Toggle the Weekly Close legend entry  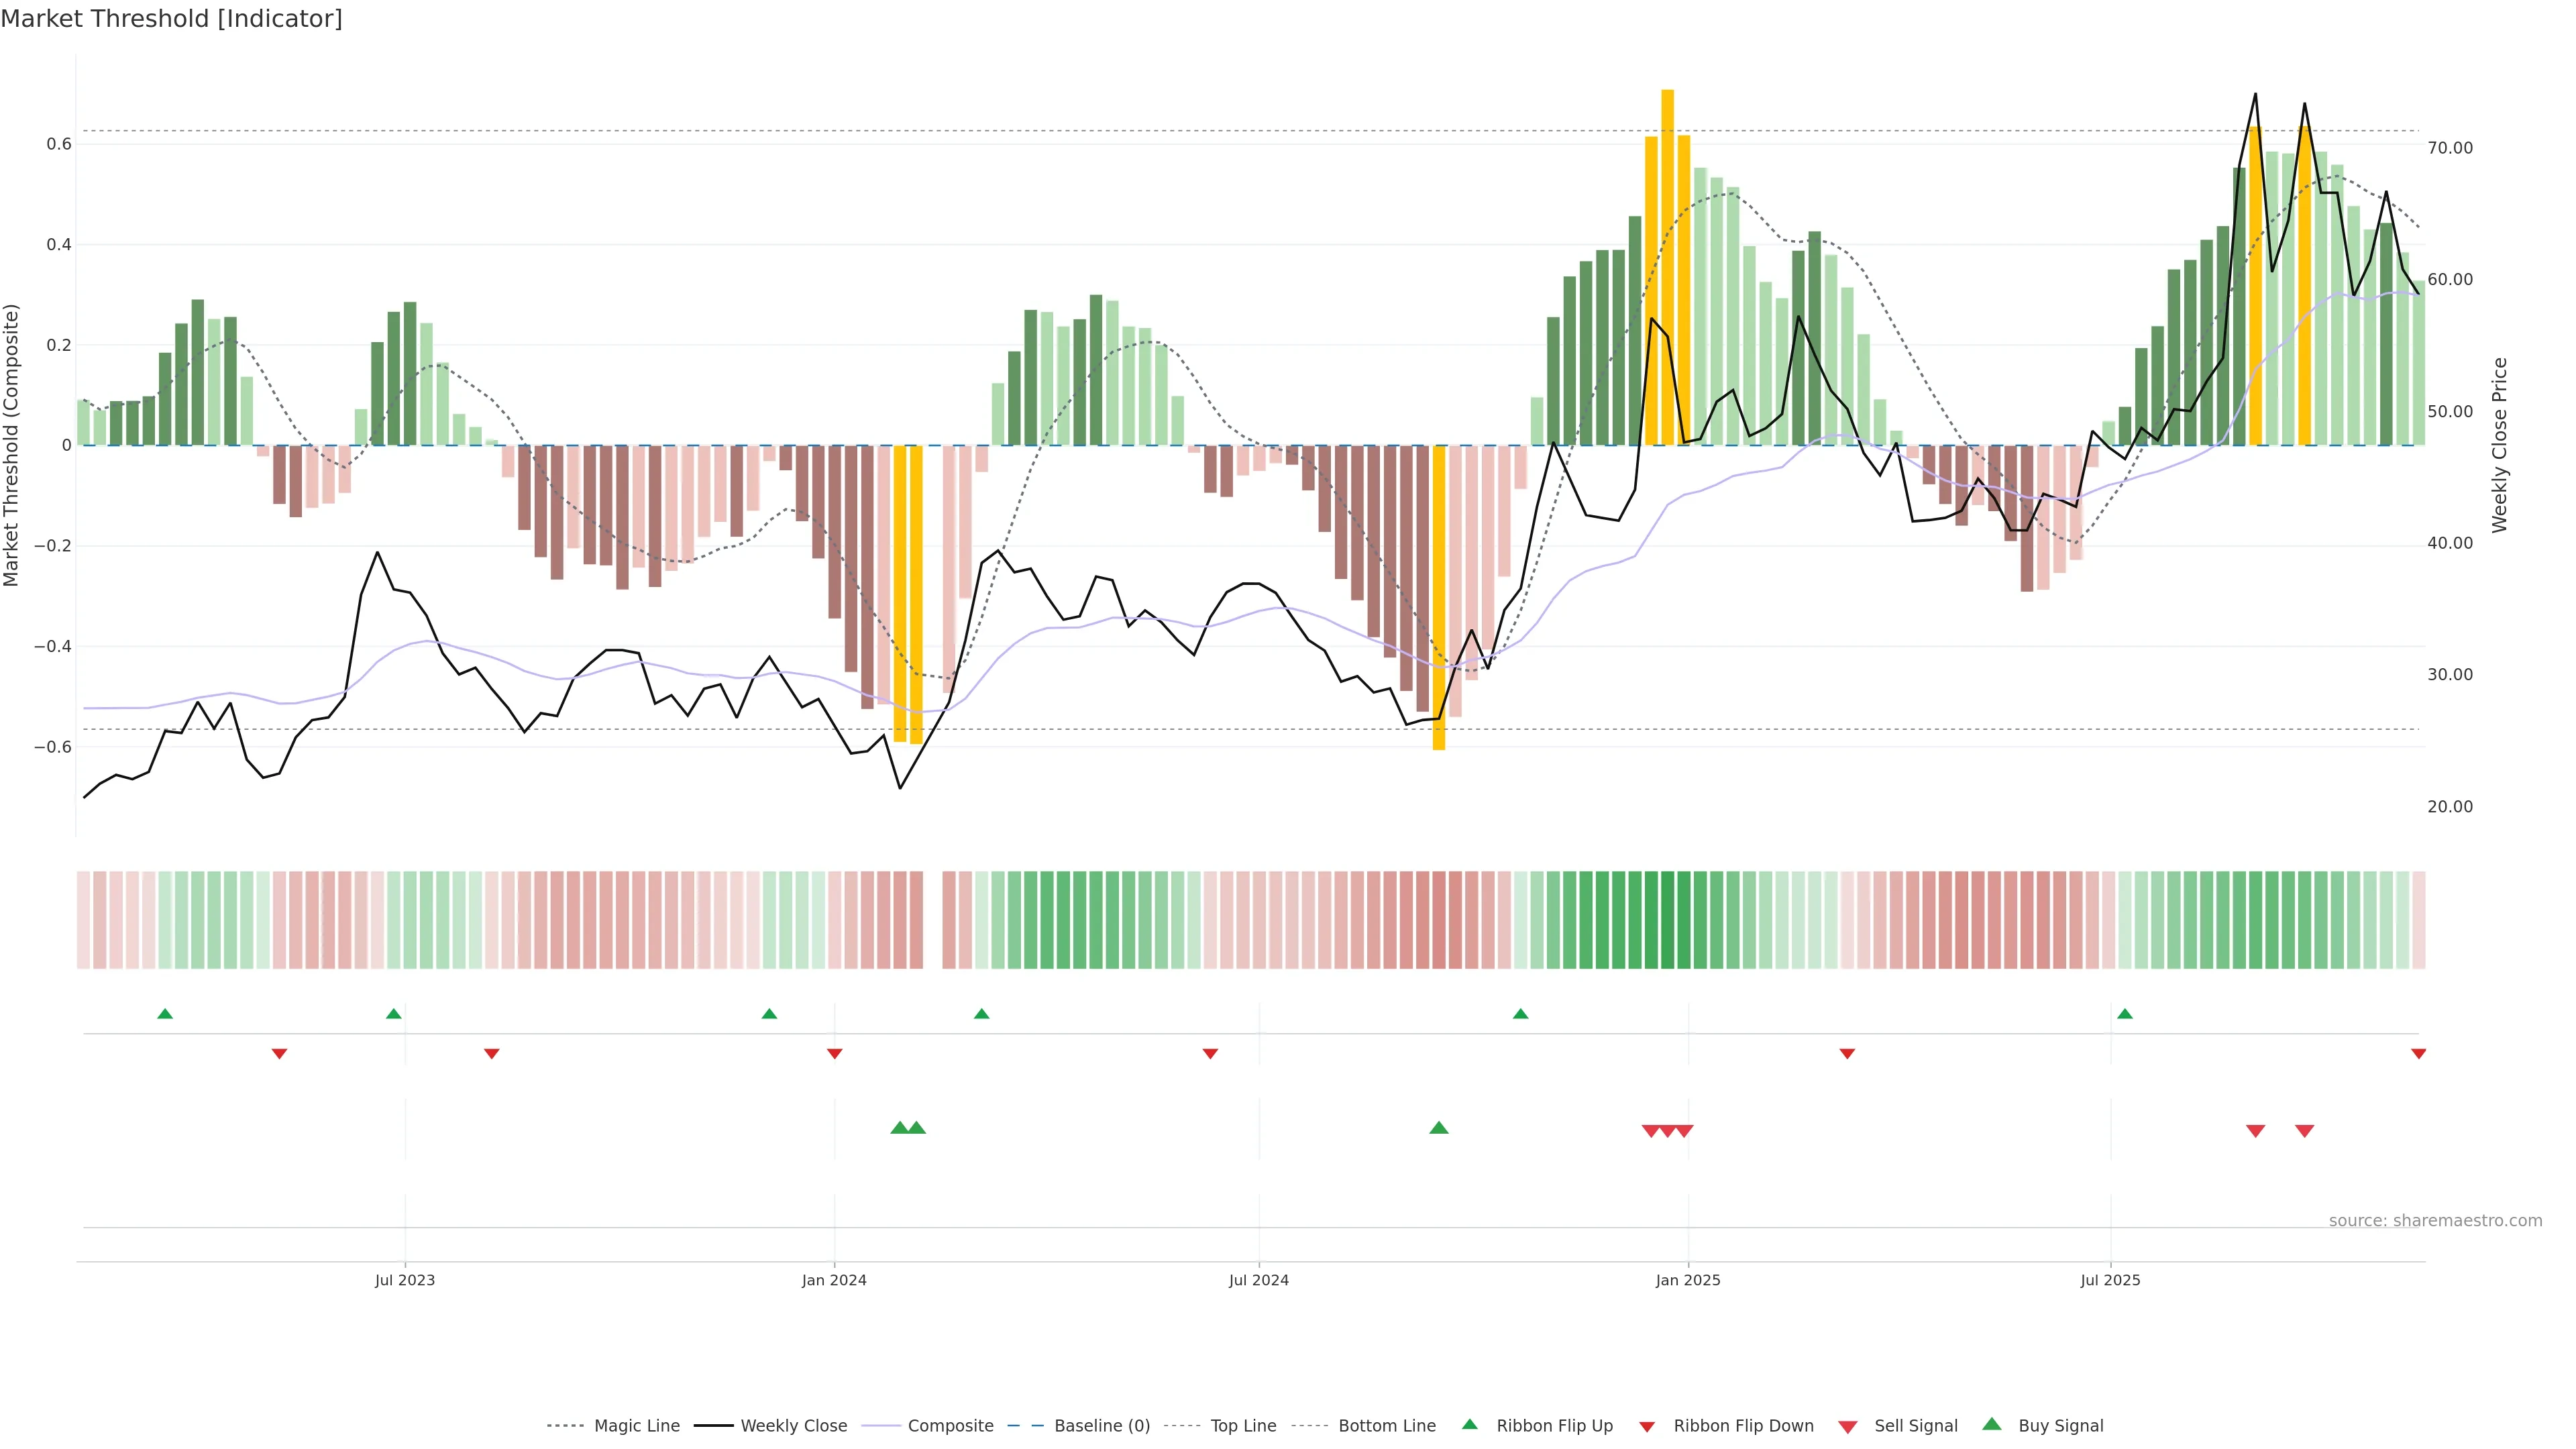(x=793, y=1426)
